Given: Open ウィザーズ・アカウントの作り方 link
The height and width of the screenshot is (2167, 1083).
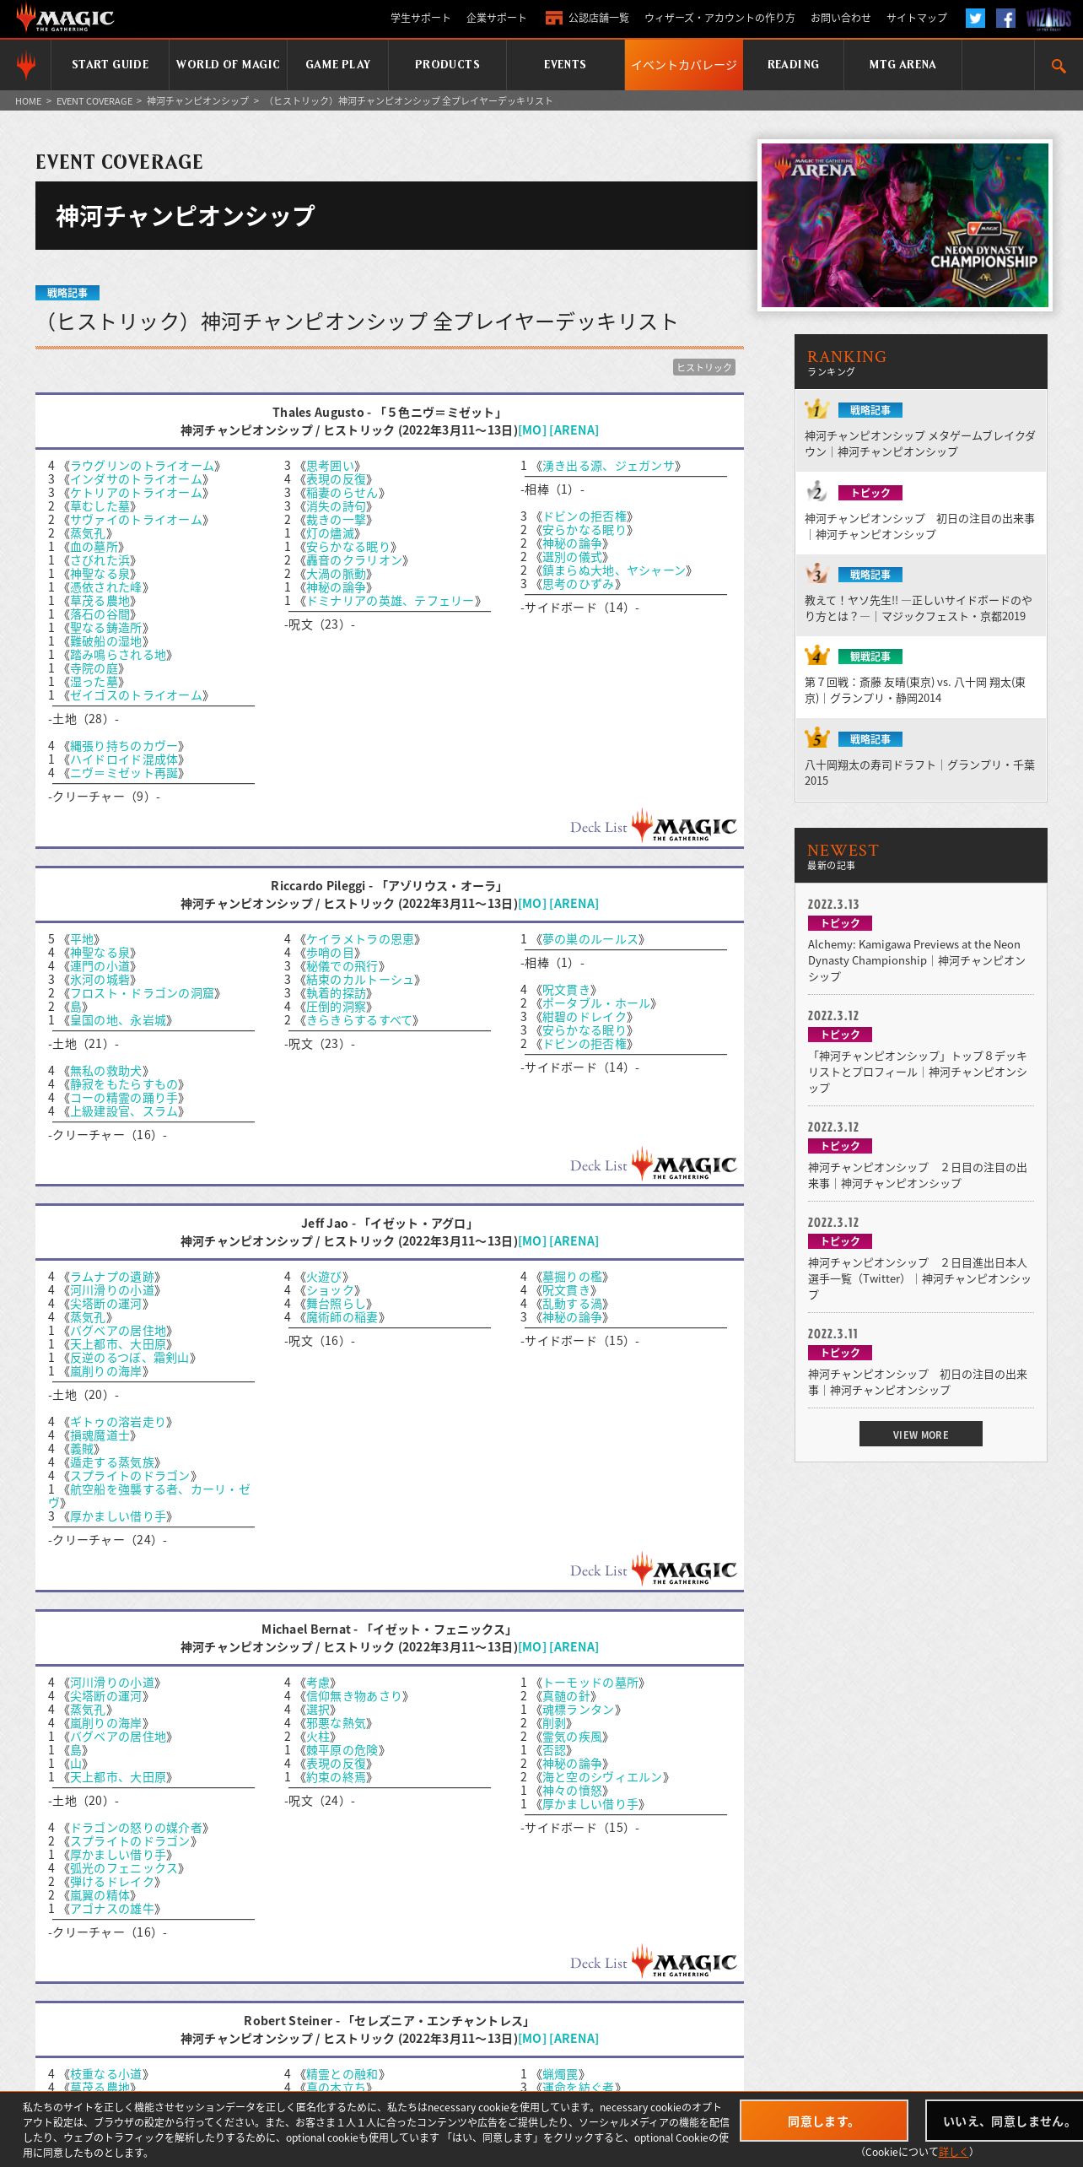Looking at the screenshot, I should coord(719,18).
